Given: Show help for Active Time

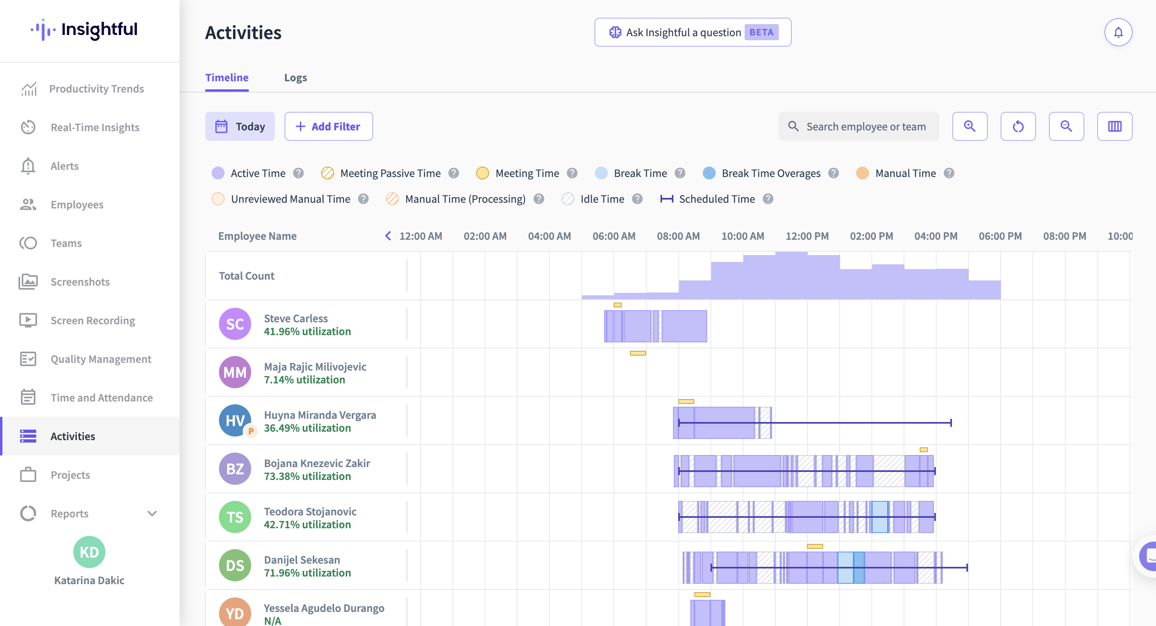Looking at the screenshot, I should 298,173.
